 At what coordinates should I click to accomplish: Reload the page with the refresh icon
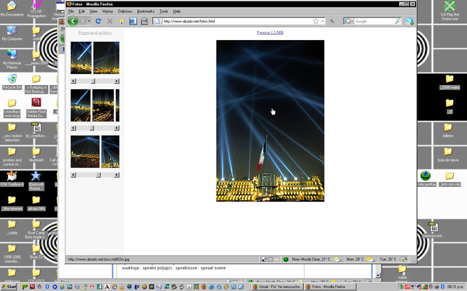(x=99, y=21)
